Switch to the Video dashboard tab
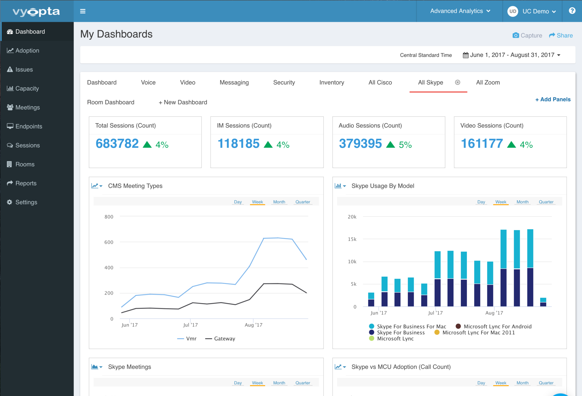Viewport: 582px width, 396px height. tap(188, 83)
